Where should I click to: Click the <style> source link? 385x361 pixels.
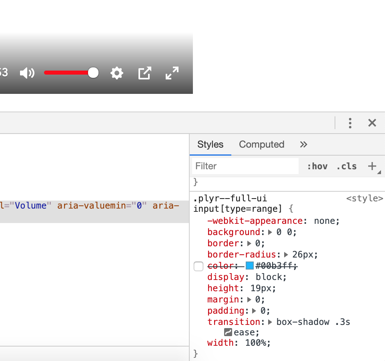pyautogui.click(x=364, y=198)
